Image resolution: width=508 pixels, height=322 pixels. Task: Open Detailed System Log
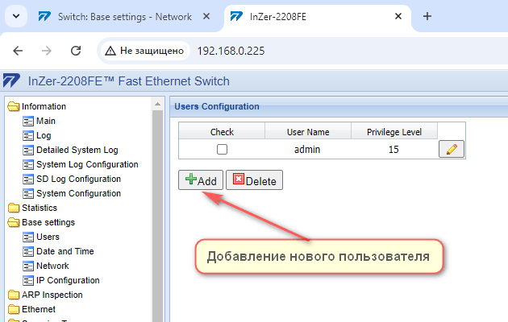(x=77, y=150)
